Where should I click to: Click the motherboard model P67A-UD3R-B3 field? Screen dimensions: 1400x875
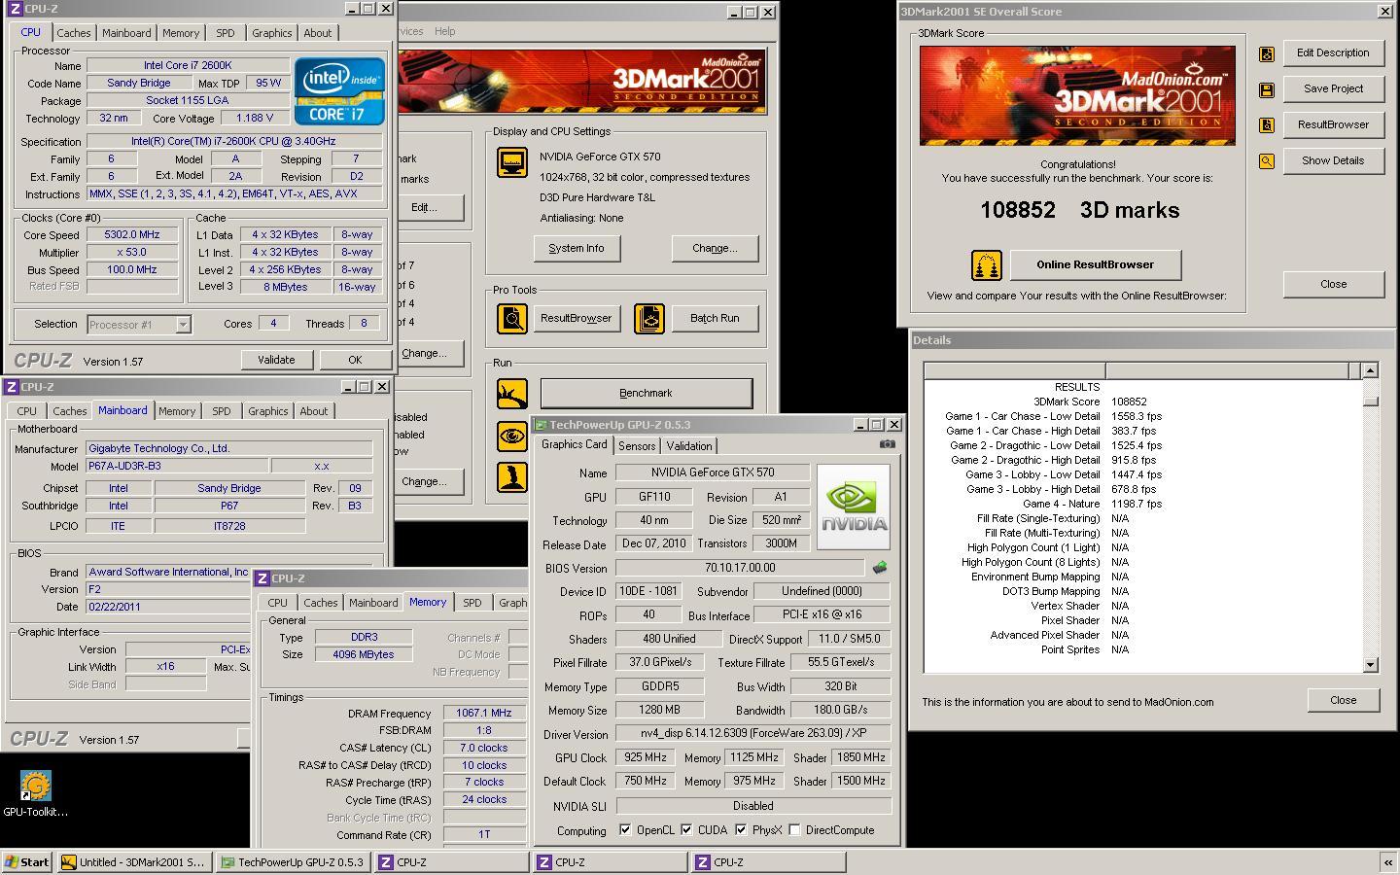177,467
